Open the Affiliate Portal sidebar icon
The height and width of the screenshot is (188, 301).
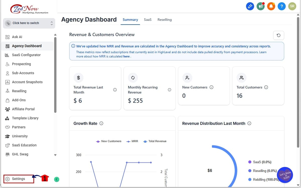(7, 109)
